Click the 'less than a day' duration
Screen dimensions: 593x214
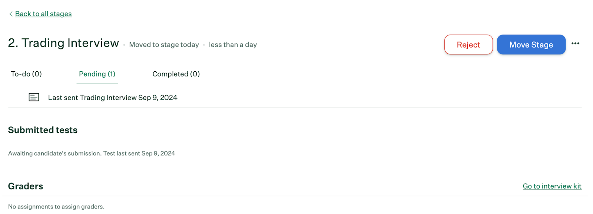point(233,45)
